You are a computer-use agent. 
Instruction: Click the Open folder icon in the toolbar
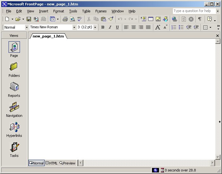click(18, 19)
